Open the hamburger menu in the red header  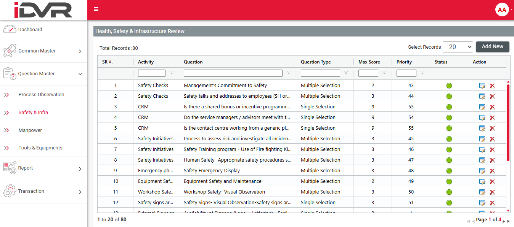tap(96, 9)
